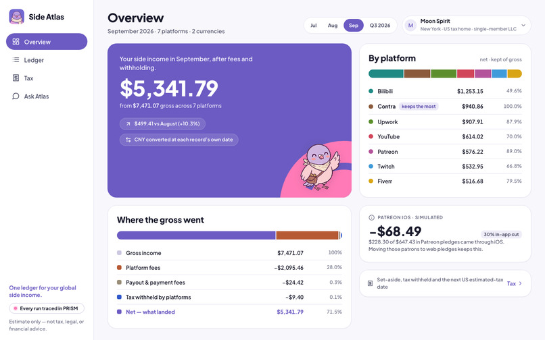The image size is (545, 340).
Task: Click the 'One ledger for your global side income' text
Action: 43,291
